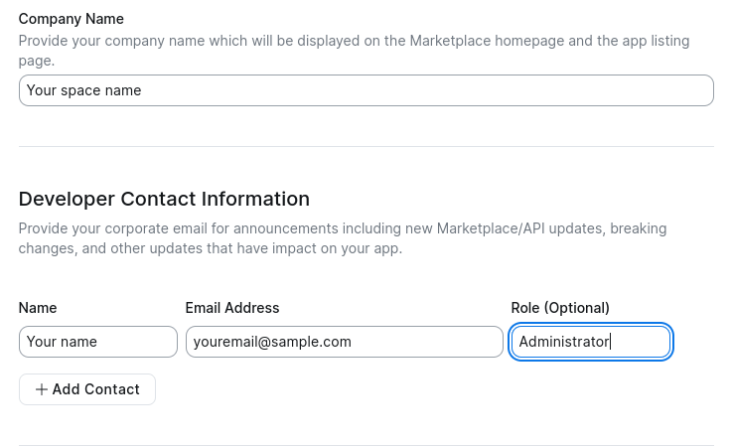This screenshot has height=447, width=732.
Task: Place cursor after 'Administrator' text
Action: [612, 342]
